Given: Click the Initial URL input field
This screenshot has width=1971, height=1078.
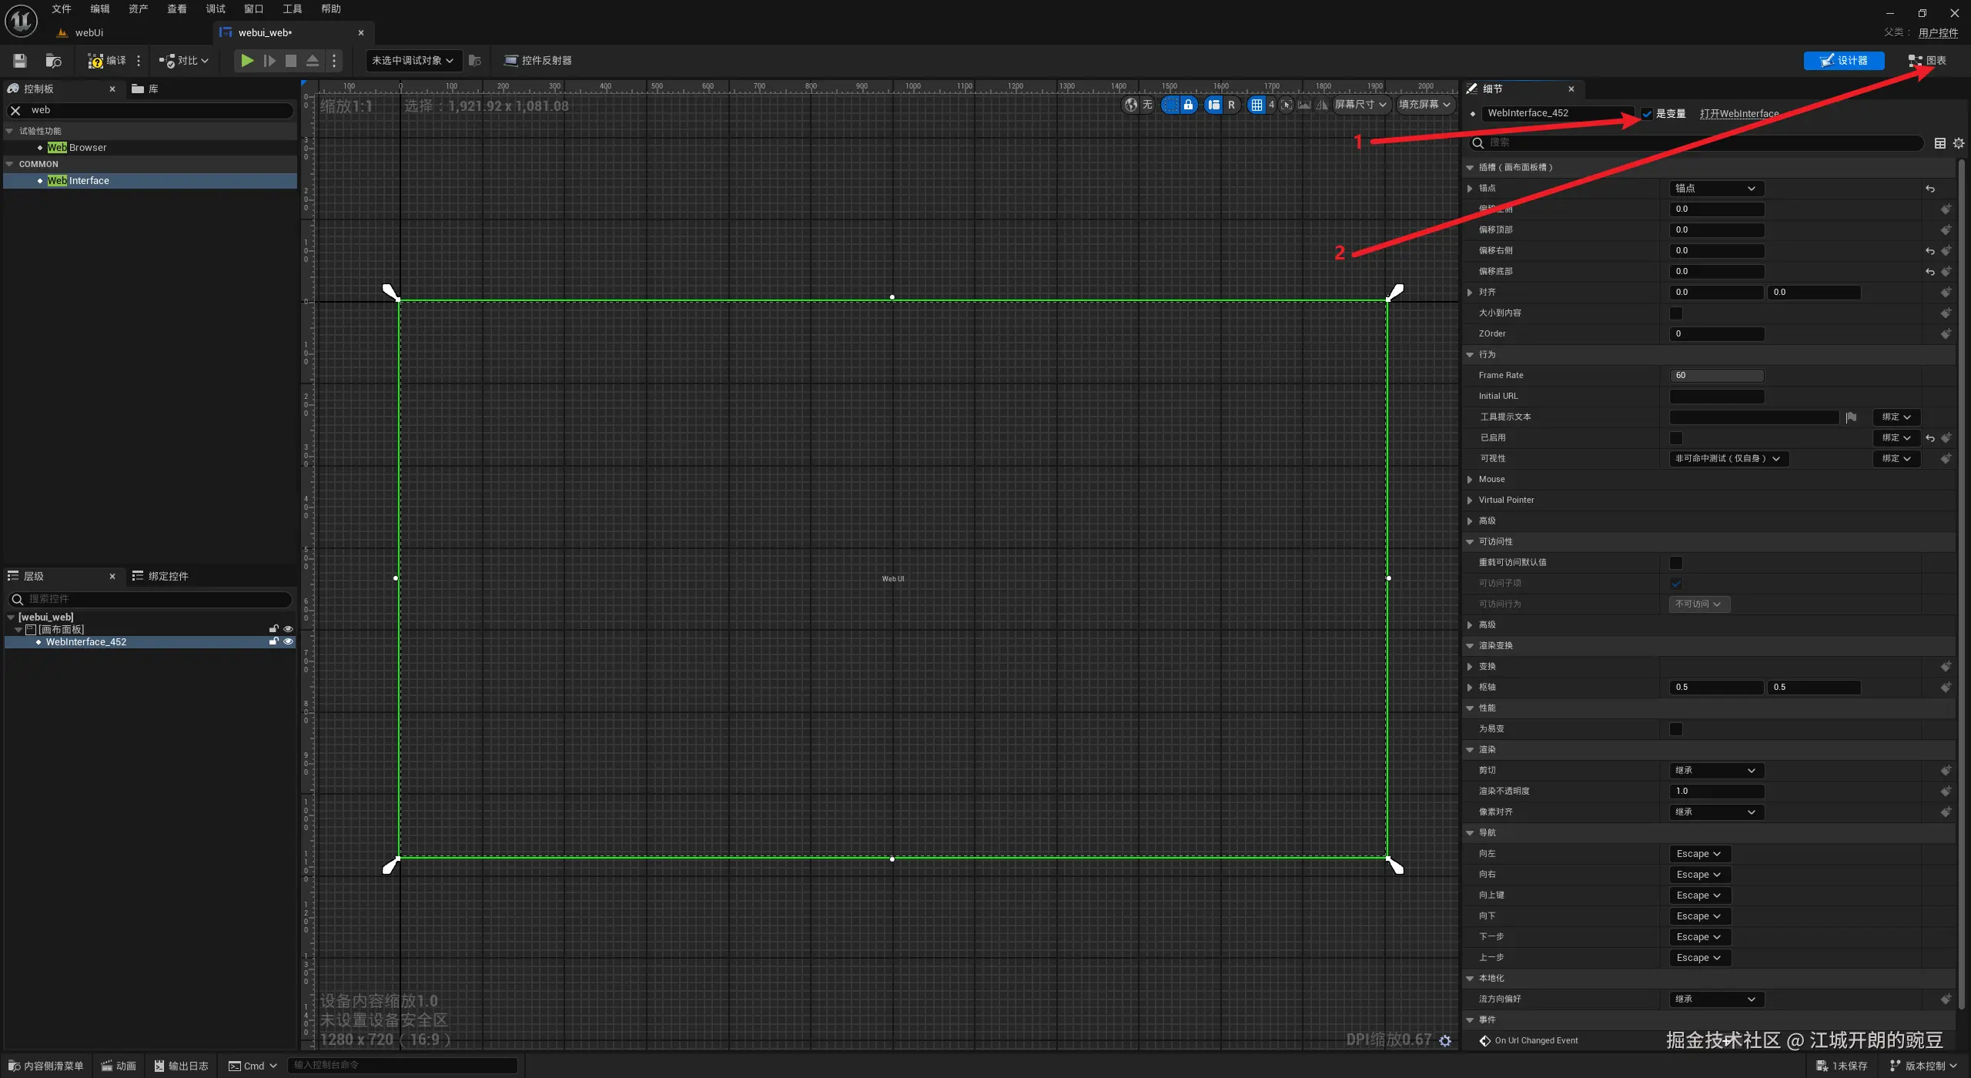Looking at the screenshot, I should click(1716, 396).
